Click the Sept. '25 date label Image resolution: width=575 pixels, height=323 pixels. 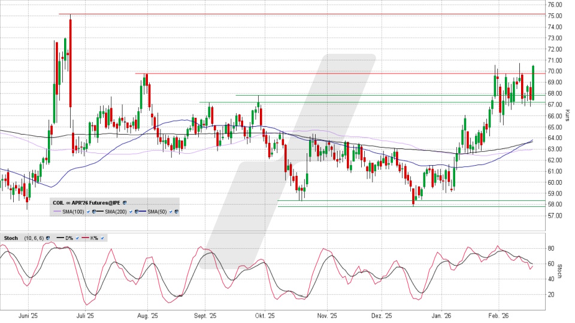(x=205, y=316)
